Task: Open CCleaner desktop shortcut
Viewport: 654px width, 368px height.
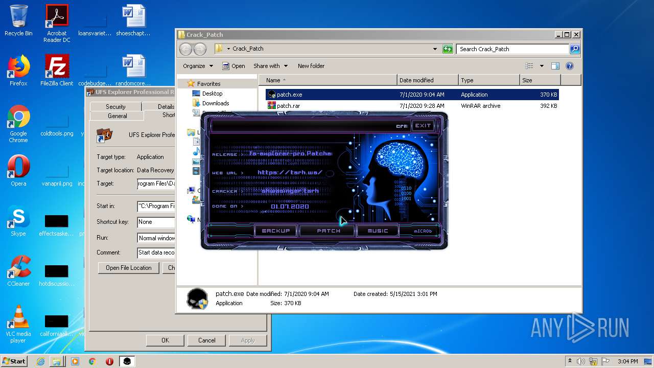Action: pos(18,271)
